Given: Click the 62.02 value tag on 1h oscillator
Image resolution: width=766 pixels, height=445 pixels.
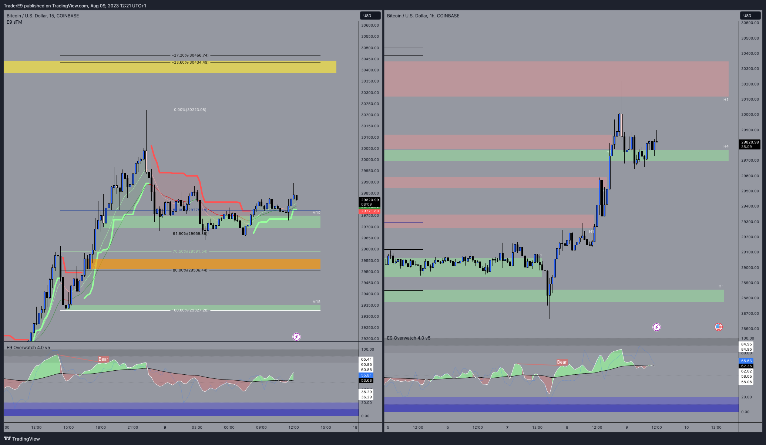Looking at the screenshot, I should 746,371.
